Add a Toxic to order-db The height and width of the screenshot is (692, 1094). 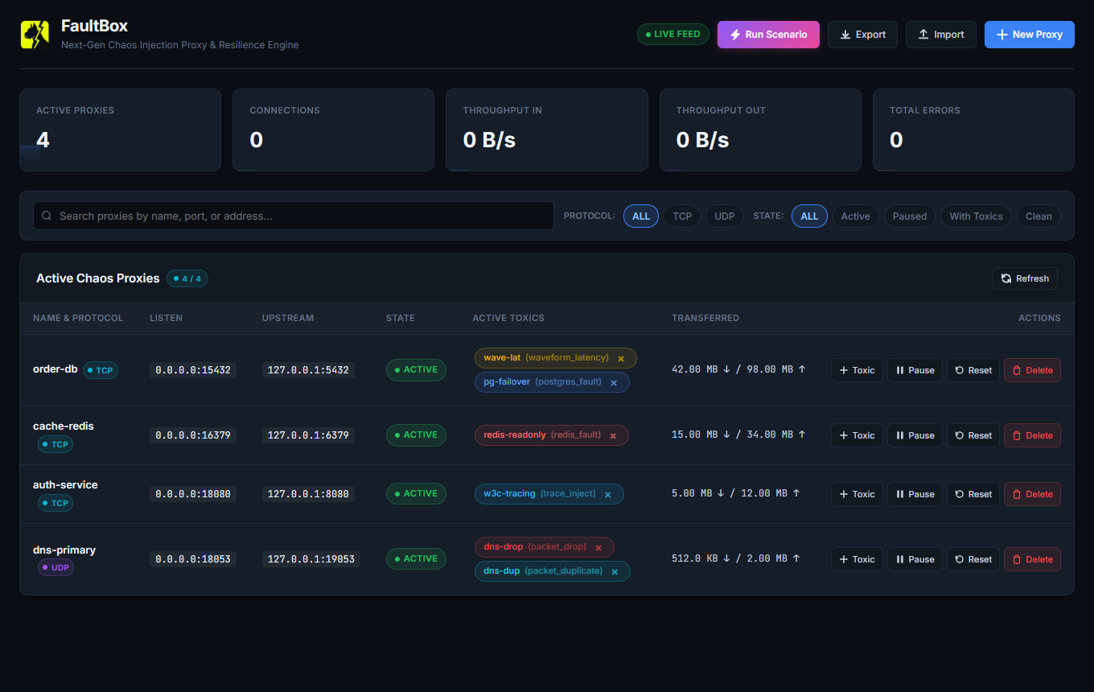point(857,370)
